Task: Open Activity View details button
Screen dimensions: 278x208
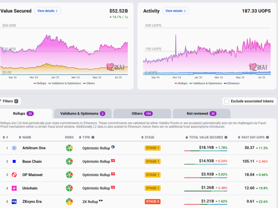Action: tap(176, 11)
